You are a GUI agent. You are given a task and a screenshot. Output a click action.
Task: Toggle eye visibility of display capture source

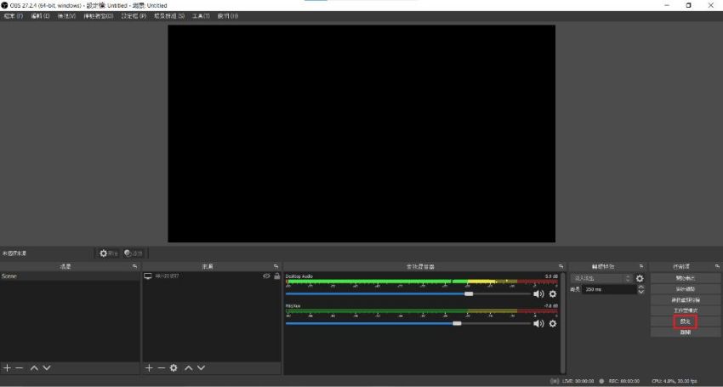coord(266,276)
